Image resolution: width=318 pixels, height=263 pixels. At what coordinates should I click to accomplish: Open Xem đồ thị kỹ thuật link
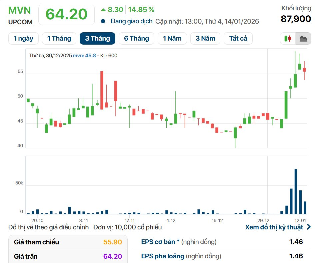[x=274, y=227]
